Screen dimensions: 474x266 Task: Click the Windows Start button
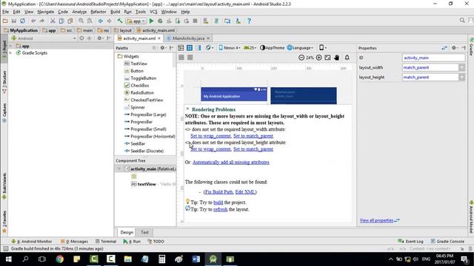click(8, 259)
